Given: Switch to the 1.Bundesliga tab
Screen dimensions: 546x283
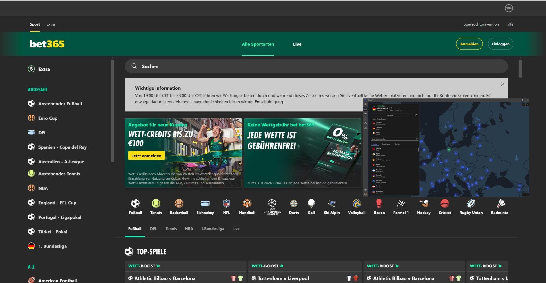Looking at the screenshot, I should (x=212, y=229).
